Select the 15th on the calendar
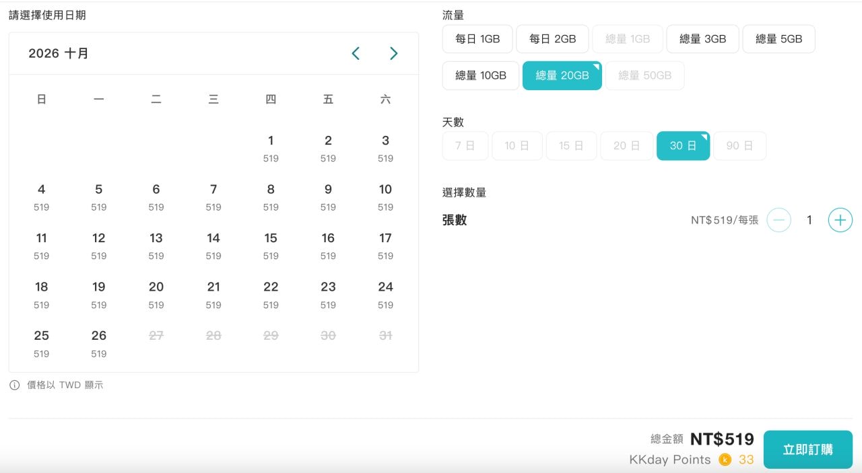Image resolution: width=862 pixels, height=473 pixels. click(x=271, y=246)
